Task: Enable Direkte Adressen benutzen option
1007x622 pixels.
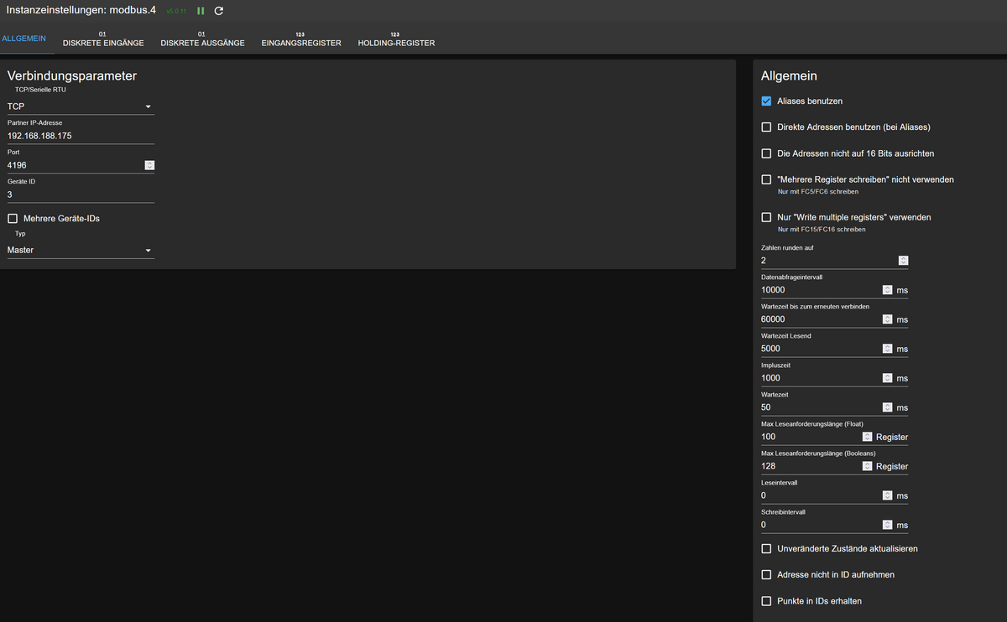Action: (766, 127)
